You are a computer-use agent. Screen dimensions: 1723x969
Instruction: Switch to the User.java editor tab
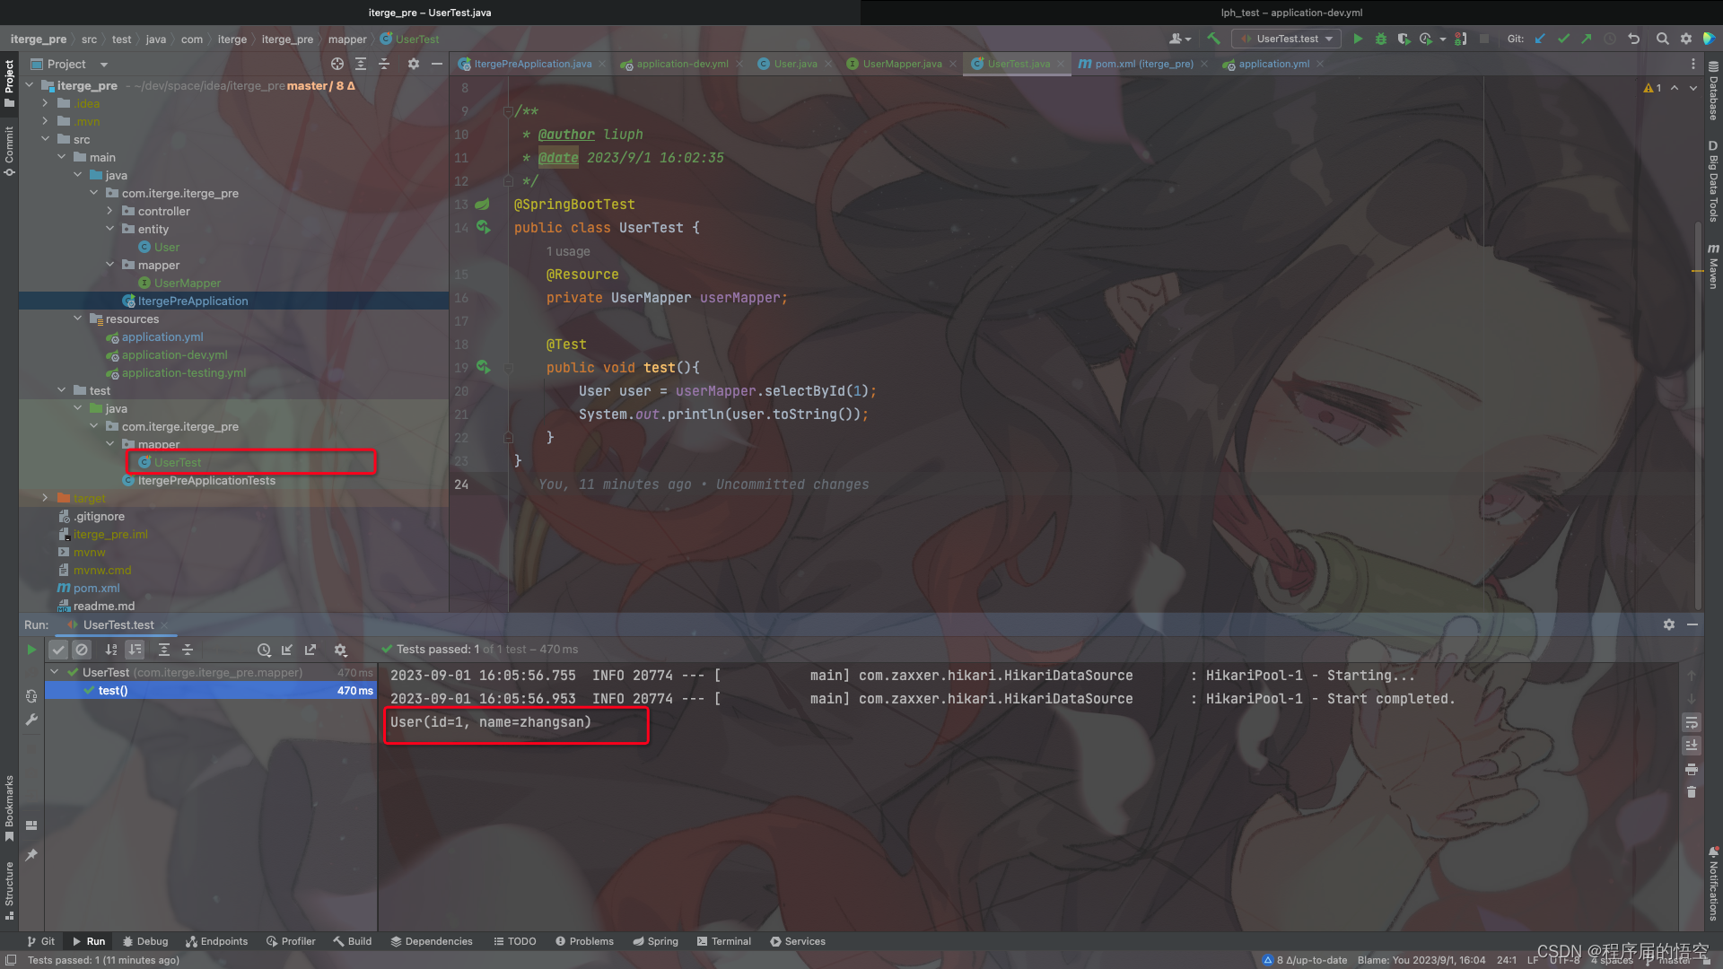pos(795,64)
